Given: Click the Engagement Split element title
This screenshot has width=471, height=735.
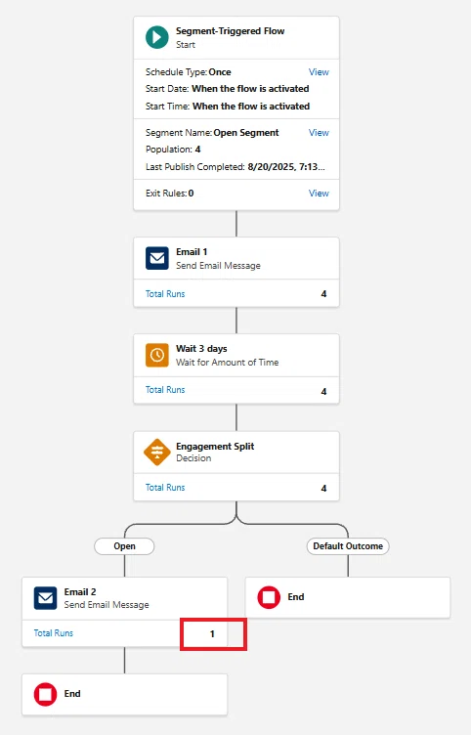Looking at the screenshot, I should tap(215, 447).
